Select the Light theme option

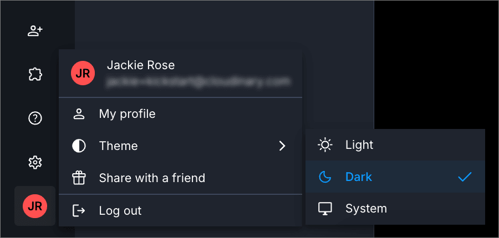click(x=359, y=145)
